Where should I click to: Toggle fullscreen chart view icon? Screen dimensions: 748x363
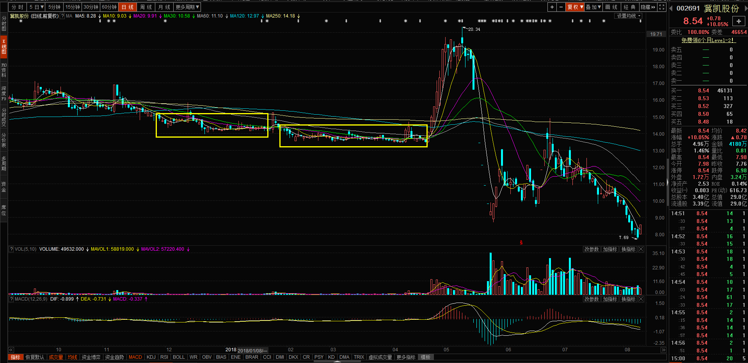tap(662, 7)
